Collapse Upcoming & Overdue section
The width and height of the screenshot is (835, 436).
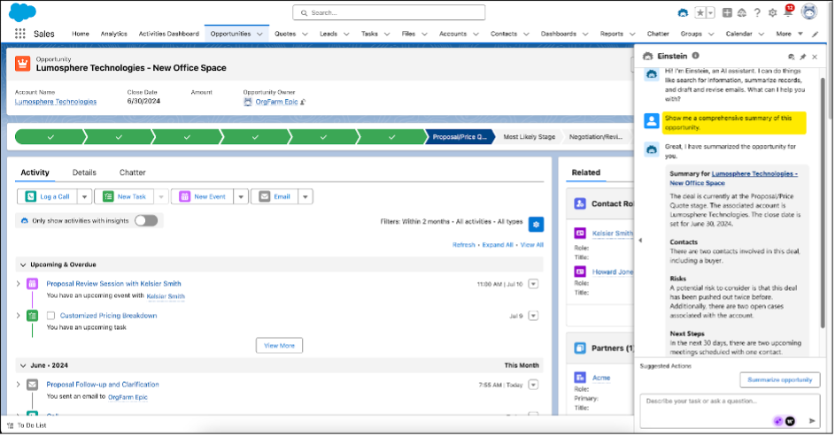tap(23, 264)
